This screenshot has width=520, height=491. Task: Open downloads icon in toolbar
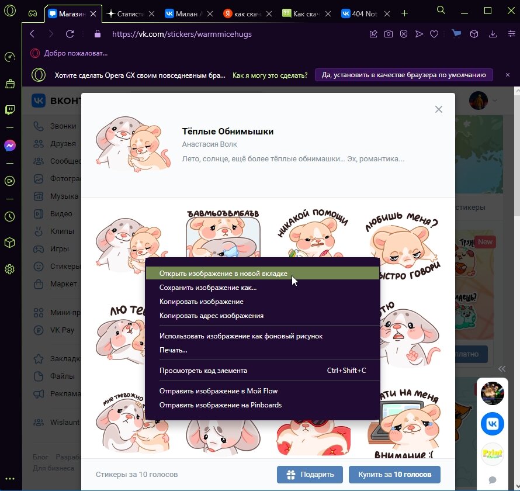[x=493, y=34]
